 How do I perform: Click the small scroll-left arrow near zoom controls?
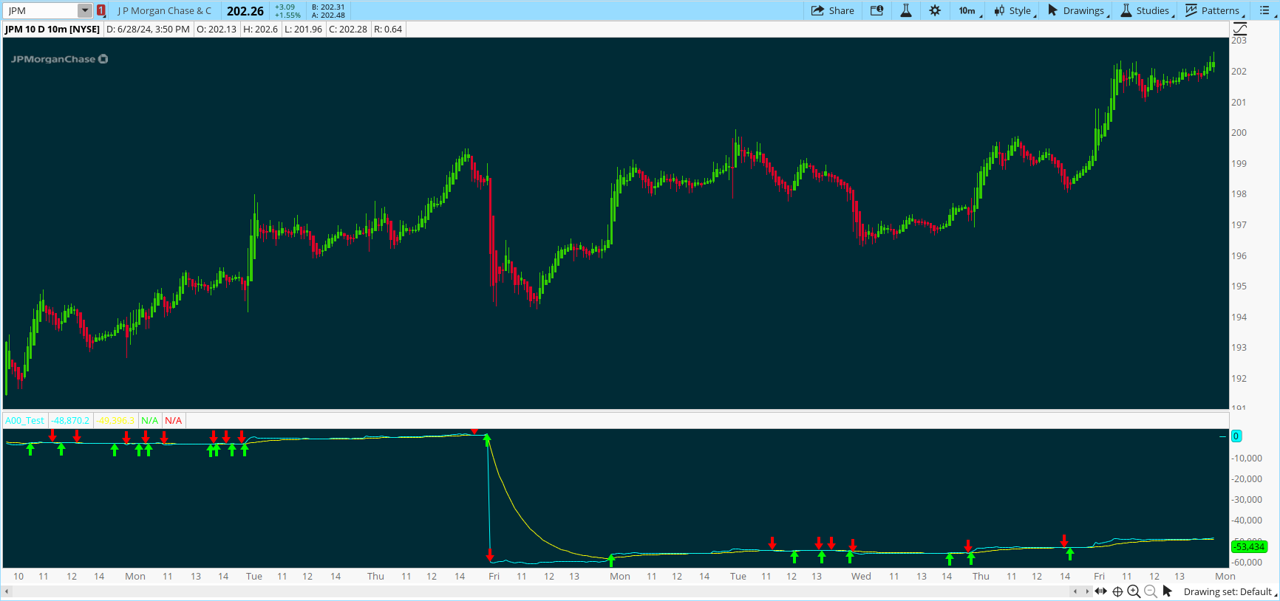(x=1075, y=591)
